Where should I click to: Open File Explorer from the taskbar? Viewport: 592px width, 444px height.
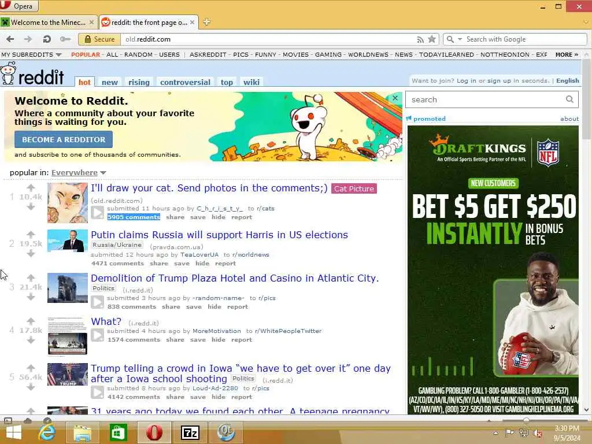click(x=82, y=432)
